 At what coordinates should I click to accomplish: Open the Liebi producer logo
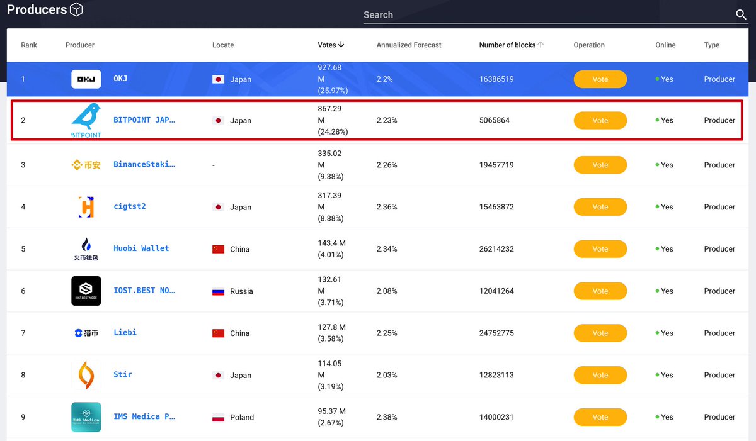(x=86, y=333)
